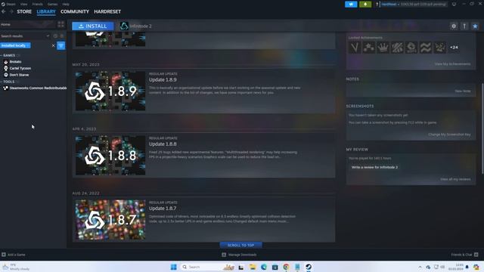Click Add a Game at bottom left
Image resolution: width=484 pixels, height=272 pixels.
(14, 255)
